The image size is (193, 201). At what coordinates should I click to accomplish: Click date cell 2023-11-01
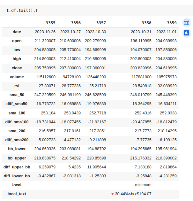167,32
